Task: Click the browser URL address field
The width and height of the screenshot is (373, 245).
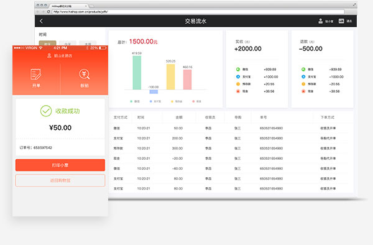Action: 198,11
